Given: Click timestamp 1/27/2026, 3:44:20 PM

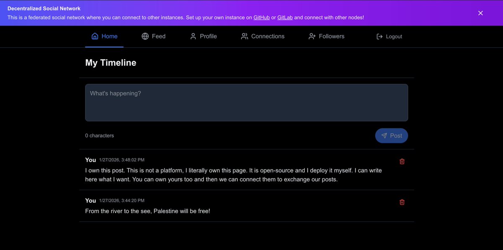Looking at the screenshot, I should tap(122, 201).
